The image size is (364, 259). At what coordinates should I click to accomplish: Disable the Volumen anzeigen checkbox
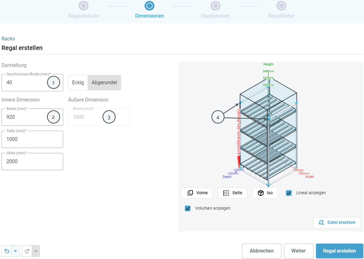(188, 208)
